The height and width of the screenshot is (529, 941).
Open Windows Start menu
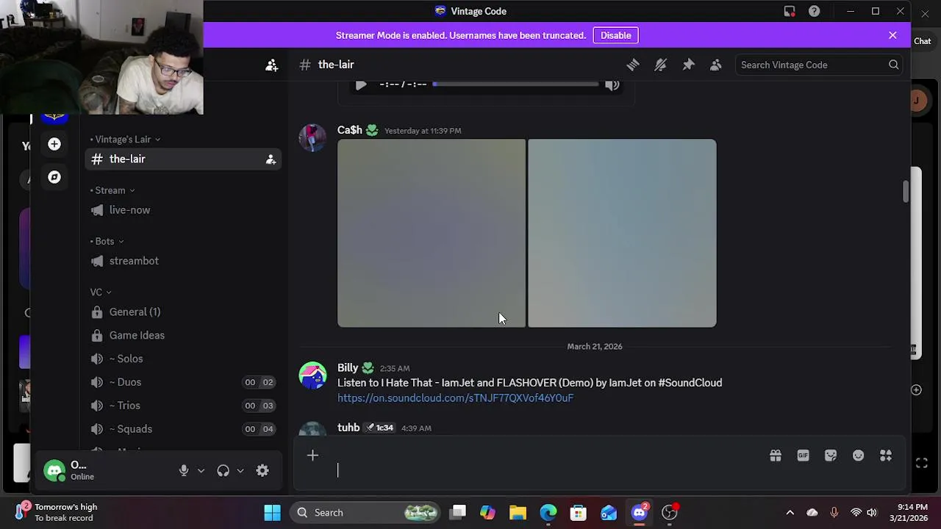[272, 513]
